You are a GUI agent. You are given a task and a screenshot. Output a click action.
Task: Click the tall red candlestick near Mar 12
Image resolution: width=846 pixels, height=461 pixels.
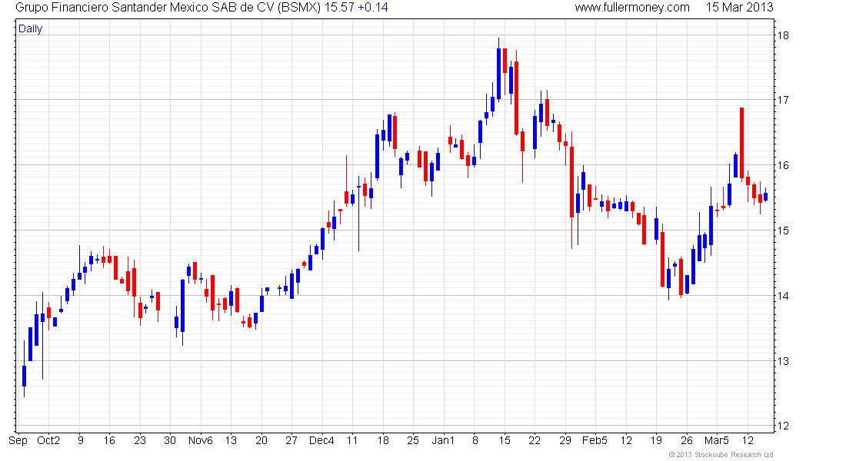tap(742, 143)
